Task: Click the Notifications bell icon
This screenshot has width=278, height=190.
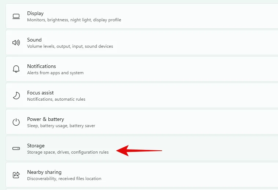Action: [16, 69]
